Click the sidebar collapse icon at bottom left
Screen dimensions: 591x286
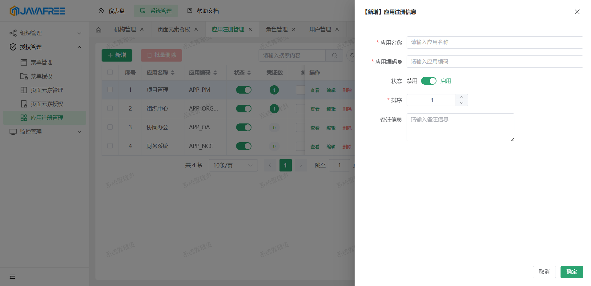(12, 277)
